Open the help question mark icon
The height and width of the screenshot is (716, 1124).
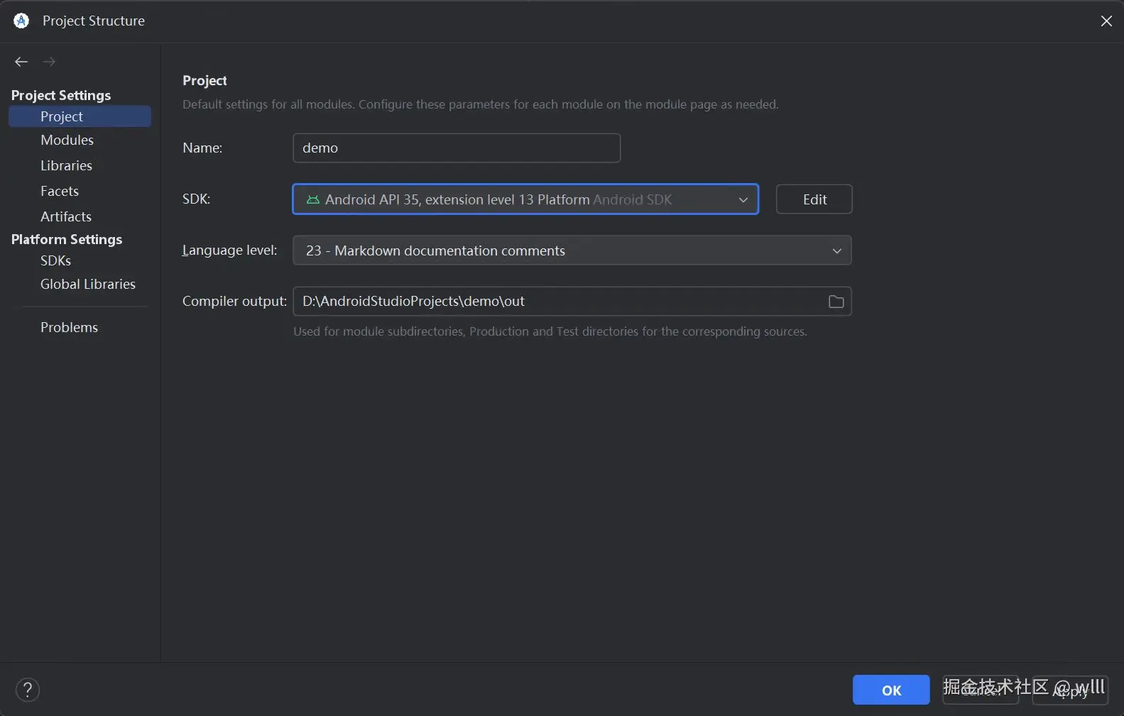[x=28, y=690]
